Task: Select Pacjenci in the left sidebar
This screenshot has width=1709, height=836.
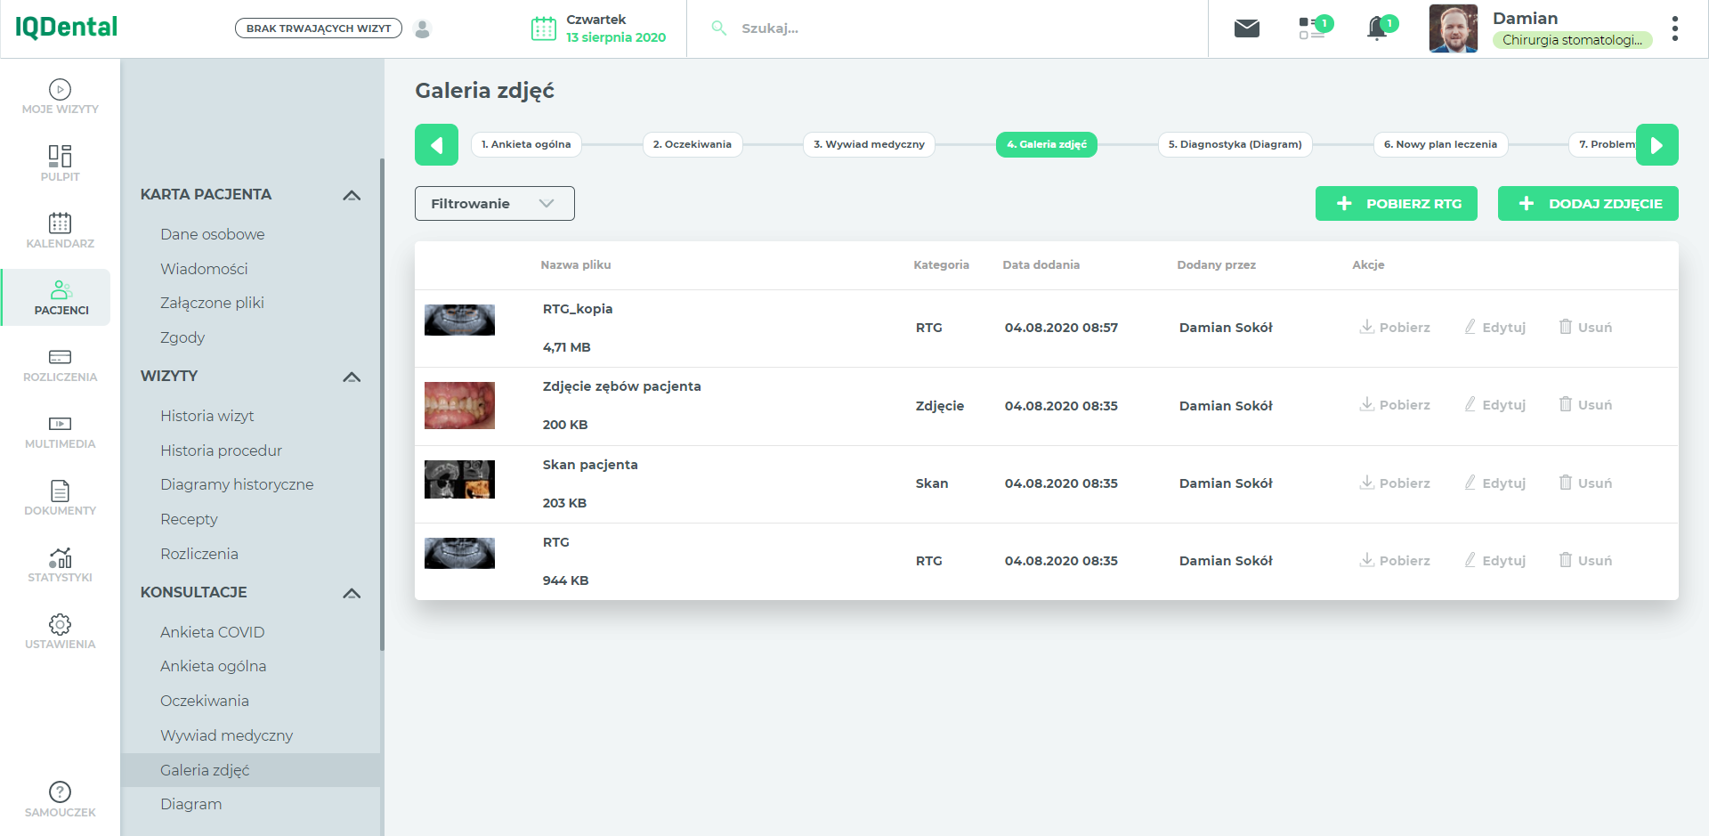Action: click(x=57, y=297)
